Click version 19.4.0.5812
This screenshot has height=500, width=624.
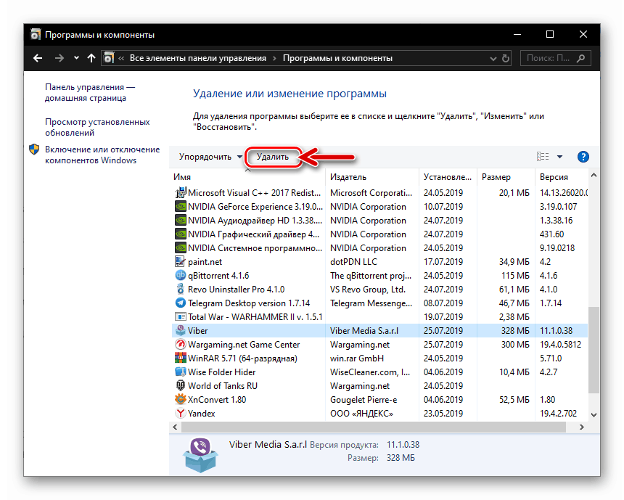click(560, 345)
